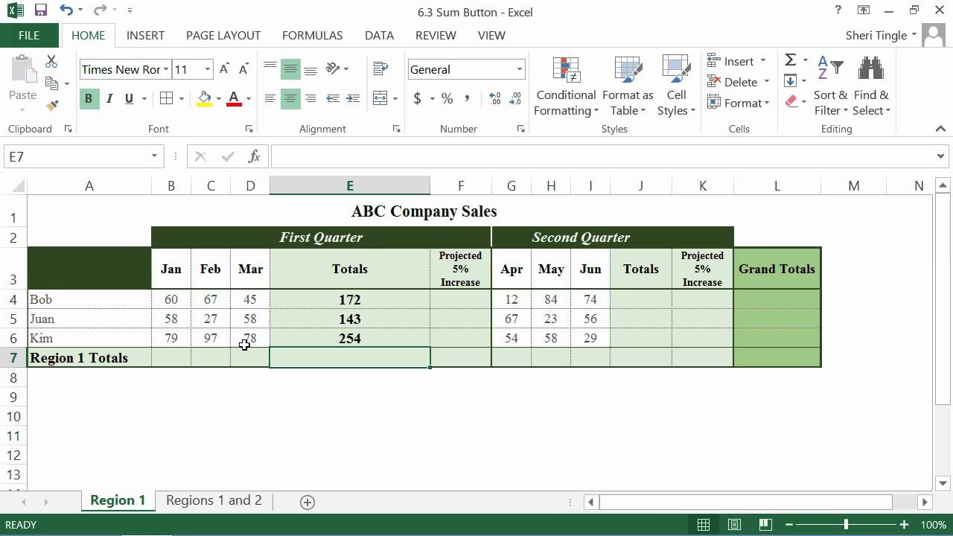Screen dimensions: 953x536
Task: Click the Paste clipboard icon
Action: tap(22, 70)
